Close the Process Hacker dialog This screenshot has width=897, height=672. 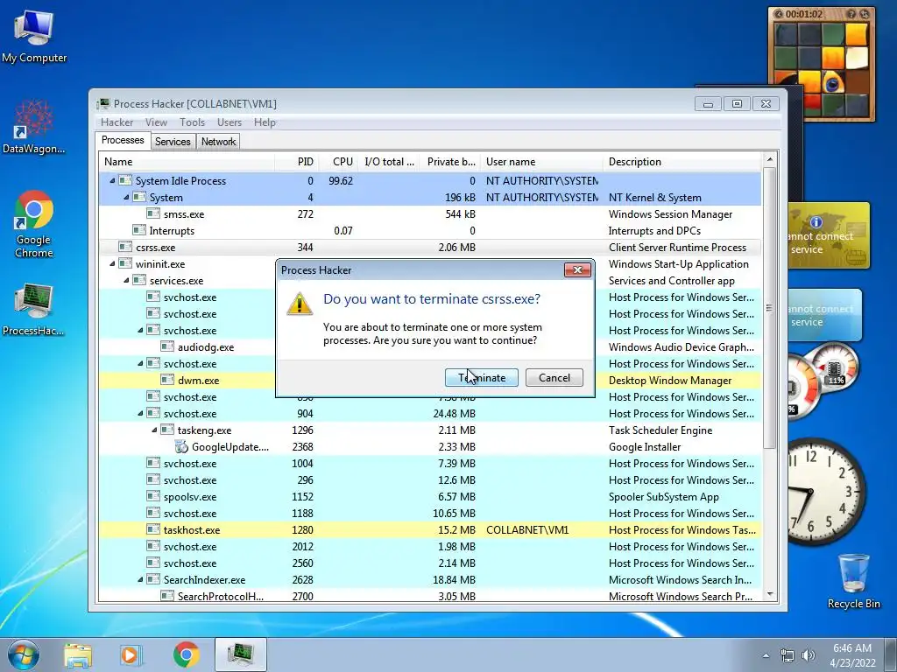[577, 270]
